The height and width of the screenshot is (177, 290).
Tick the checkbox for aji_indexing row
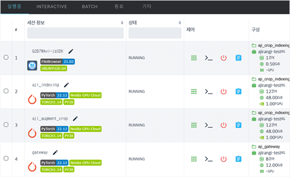(6, 91)
